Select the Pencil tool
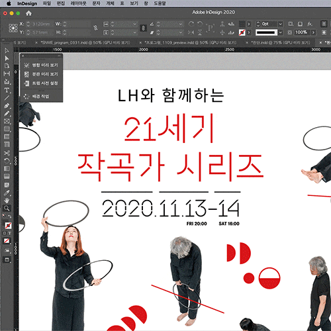 click(7, 113)
